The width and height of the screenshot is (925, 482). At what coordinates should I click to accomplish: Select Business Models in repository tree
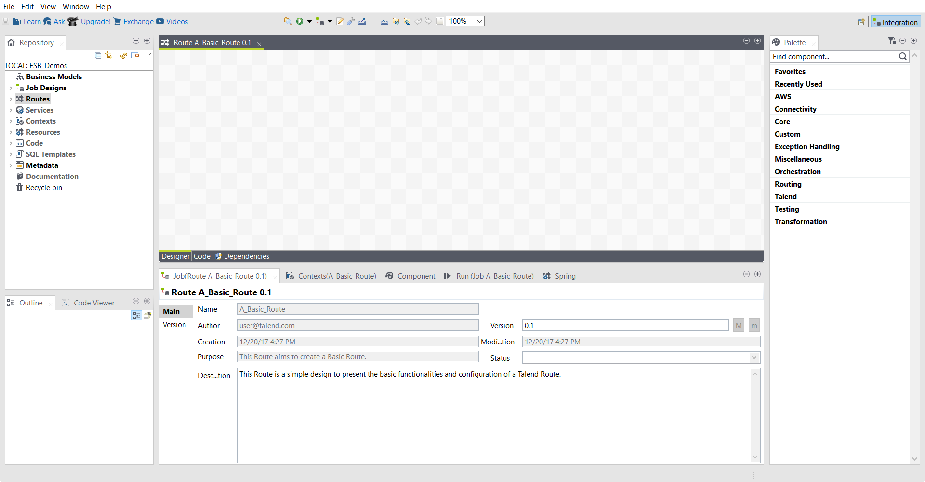coord(53,77)
